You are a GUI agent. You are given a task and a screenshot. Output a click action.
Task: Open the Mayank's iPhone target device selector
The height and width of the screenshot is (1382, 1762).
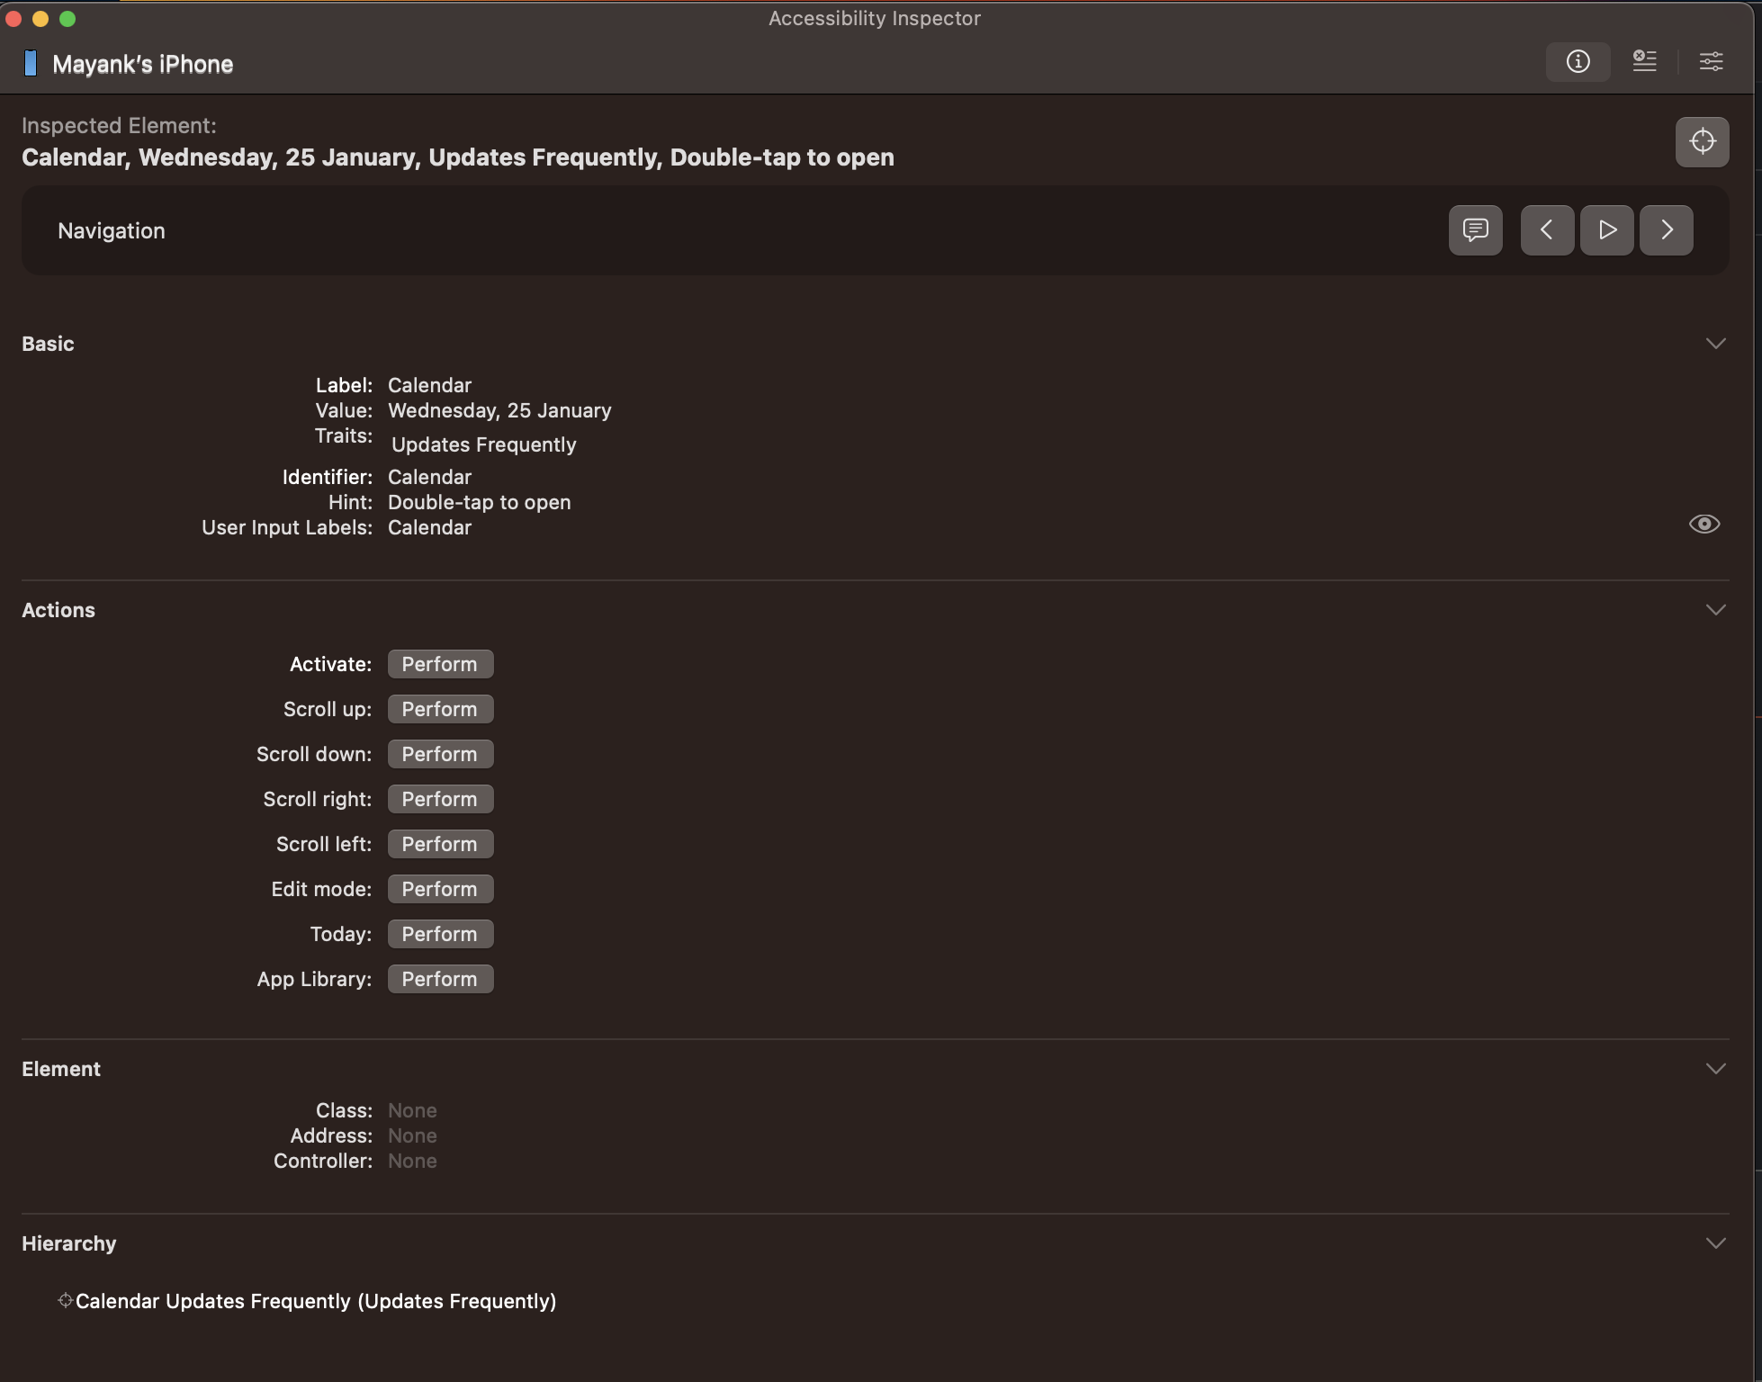click(129, 64)
